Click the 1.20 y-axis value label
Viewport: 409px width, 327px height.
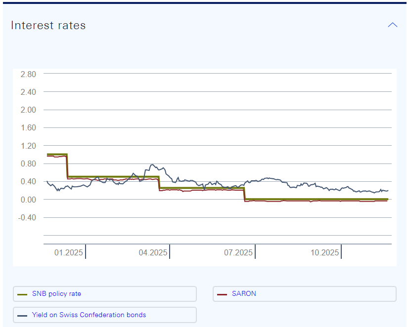28,146
